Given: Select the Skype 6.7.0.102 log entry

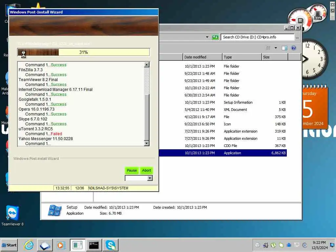Looking at the screenshot, I should (33, 119).
